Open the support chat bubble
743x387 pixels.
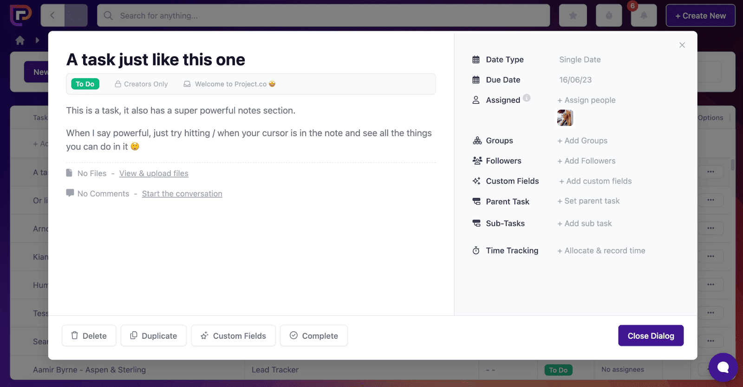[723, 367]
